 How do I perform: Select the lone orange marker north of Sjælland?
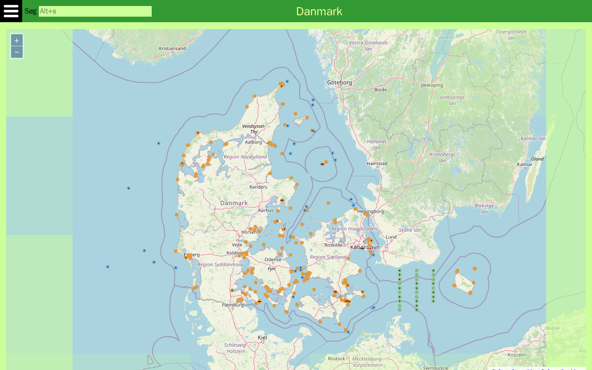pyautogui.click(x=328, y=203)
